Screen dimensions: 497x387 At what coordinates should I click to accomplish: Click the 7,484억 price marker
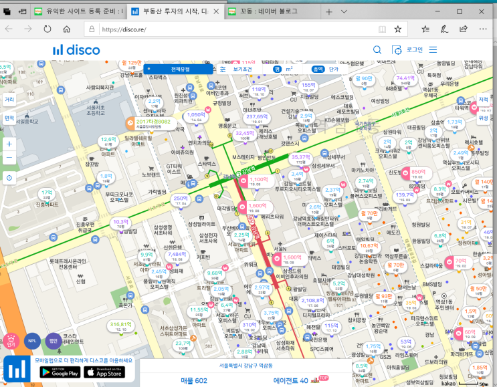[177, 256]
